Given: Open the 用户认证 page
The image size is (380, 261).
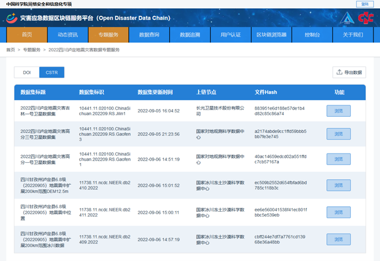Looking at the screenshot, I should [x=231, y=35].
